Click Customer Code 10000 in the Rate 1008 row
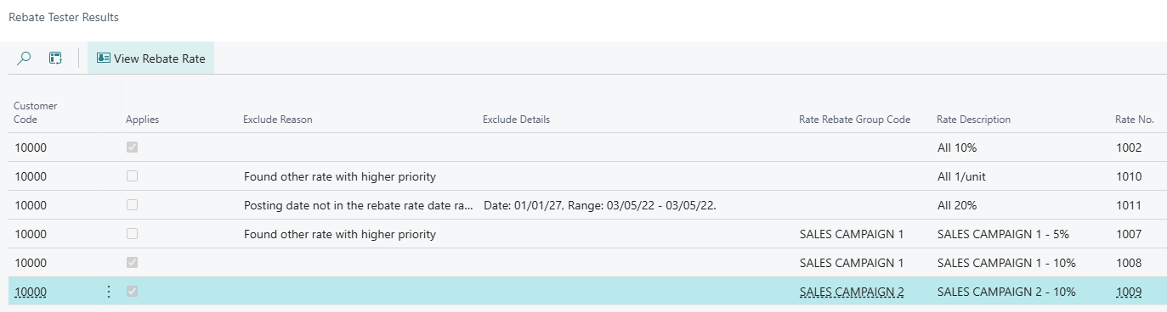This screenshot has height=312, width=1167. (x=31, y=263)
